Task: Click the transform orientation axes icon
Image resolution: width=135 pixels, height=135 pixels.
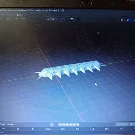Action: coord(48,19)
